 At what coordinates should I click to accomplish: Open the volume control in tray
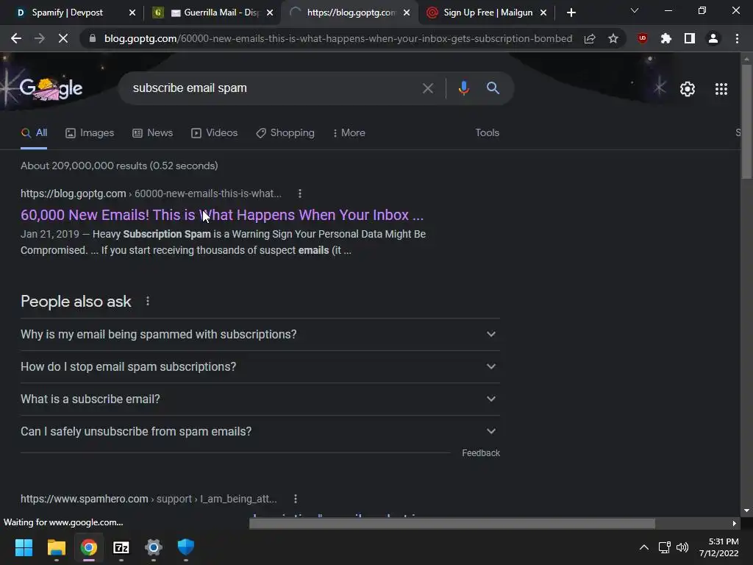click(x=682, y=547)
